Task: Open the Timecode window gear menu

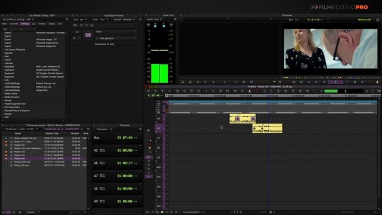Action: tap(140, 129)
